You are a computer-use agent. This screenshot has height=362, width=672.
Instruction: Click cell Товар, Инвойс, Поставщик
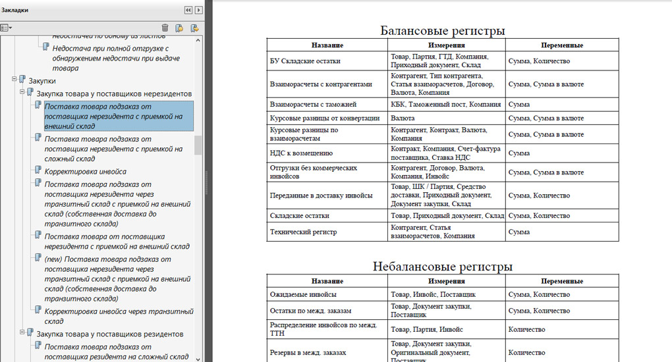446,294
